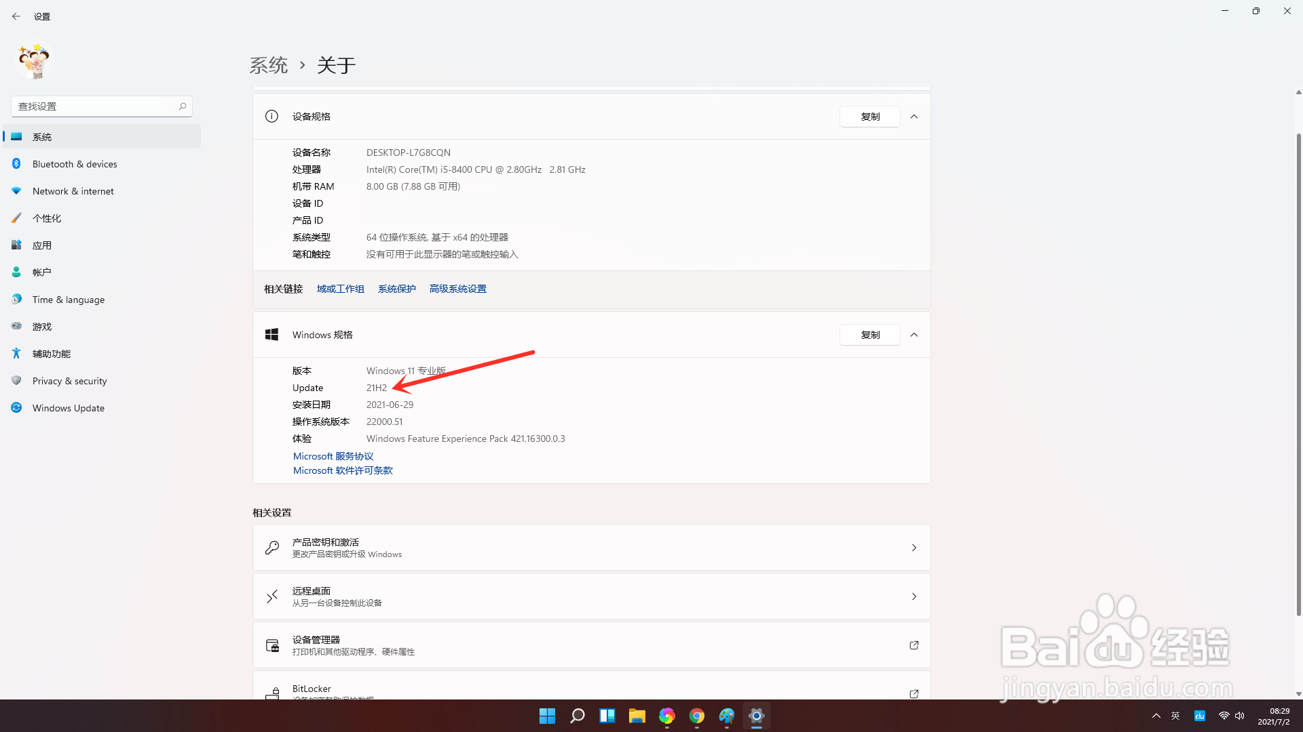
Task: Open taskbar Search
Action: click(577, 716)
